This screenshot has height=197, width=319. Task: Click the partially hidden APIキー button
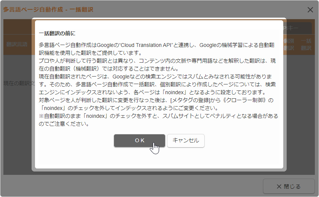[x=298, y=28]
